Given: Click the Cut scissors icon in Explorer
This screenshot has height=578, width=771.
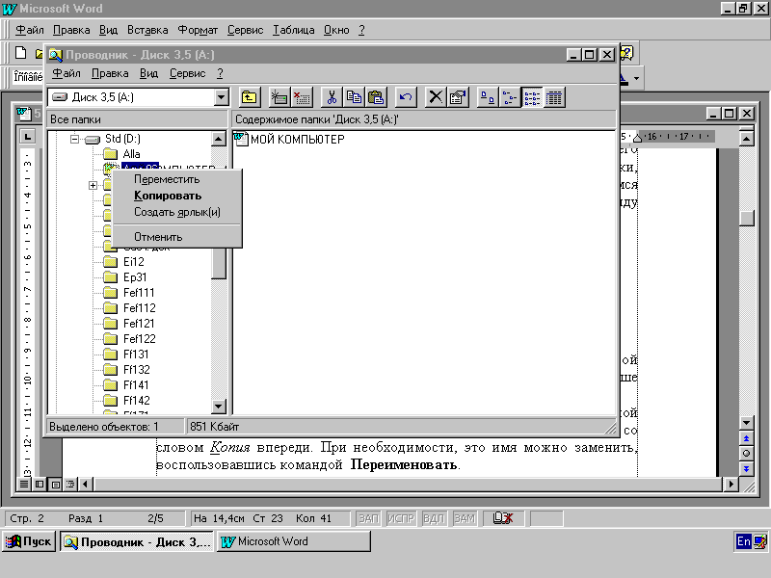Looking at the screenshot, I should click(332, 97).
